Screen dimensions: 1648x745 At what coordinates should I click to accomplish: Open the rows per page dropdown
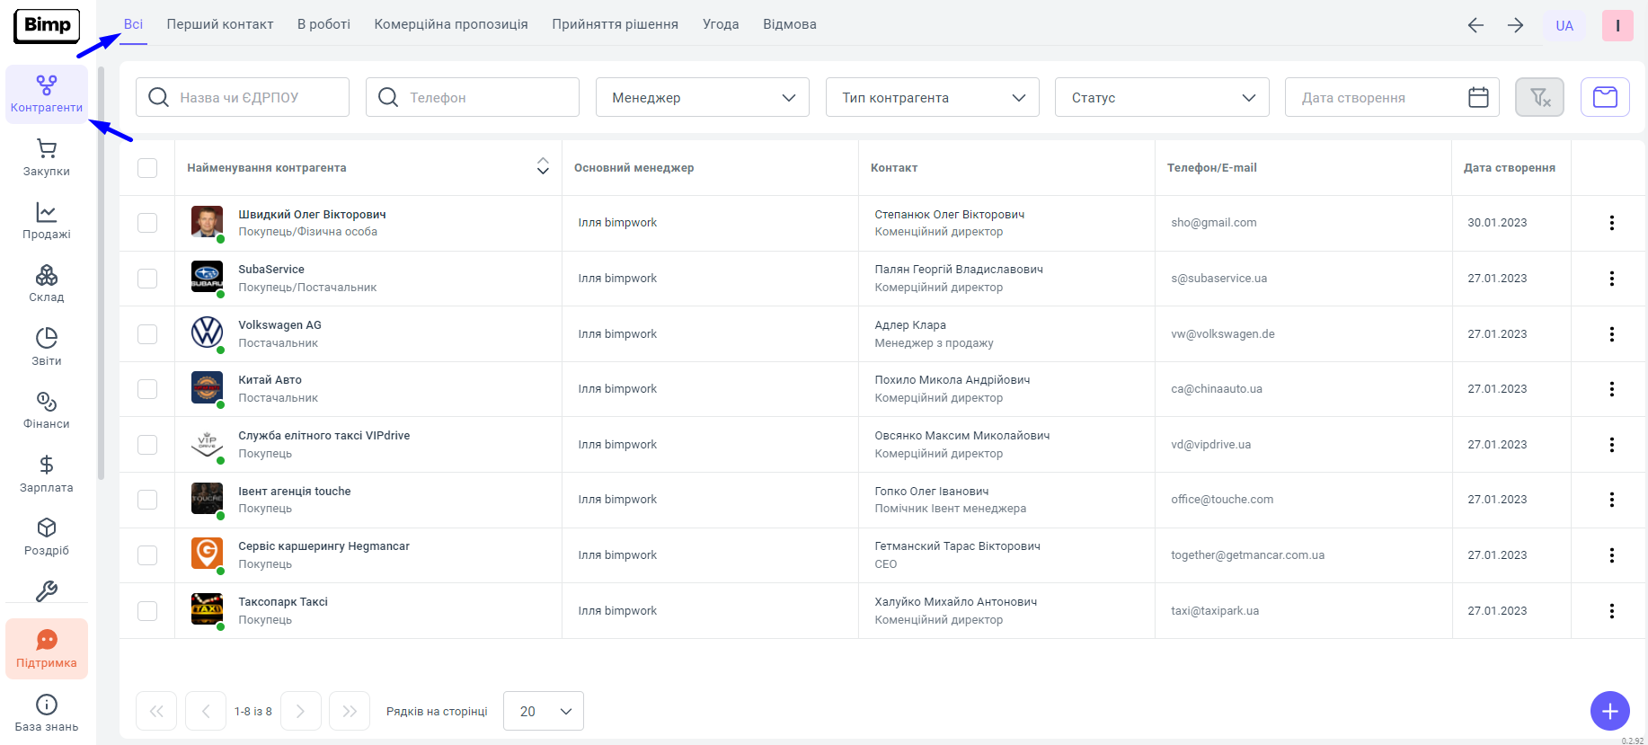click(544, 711)
